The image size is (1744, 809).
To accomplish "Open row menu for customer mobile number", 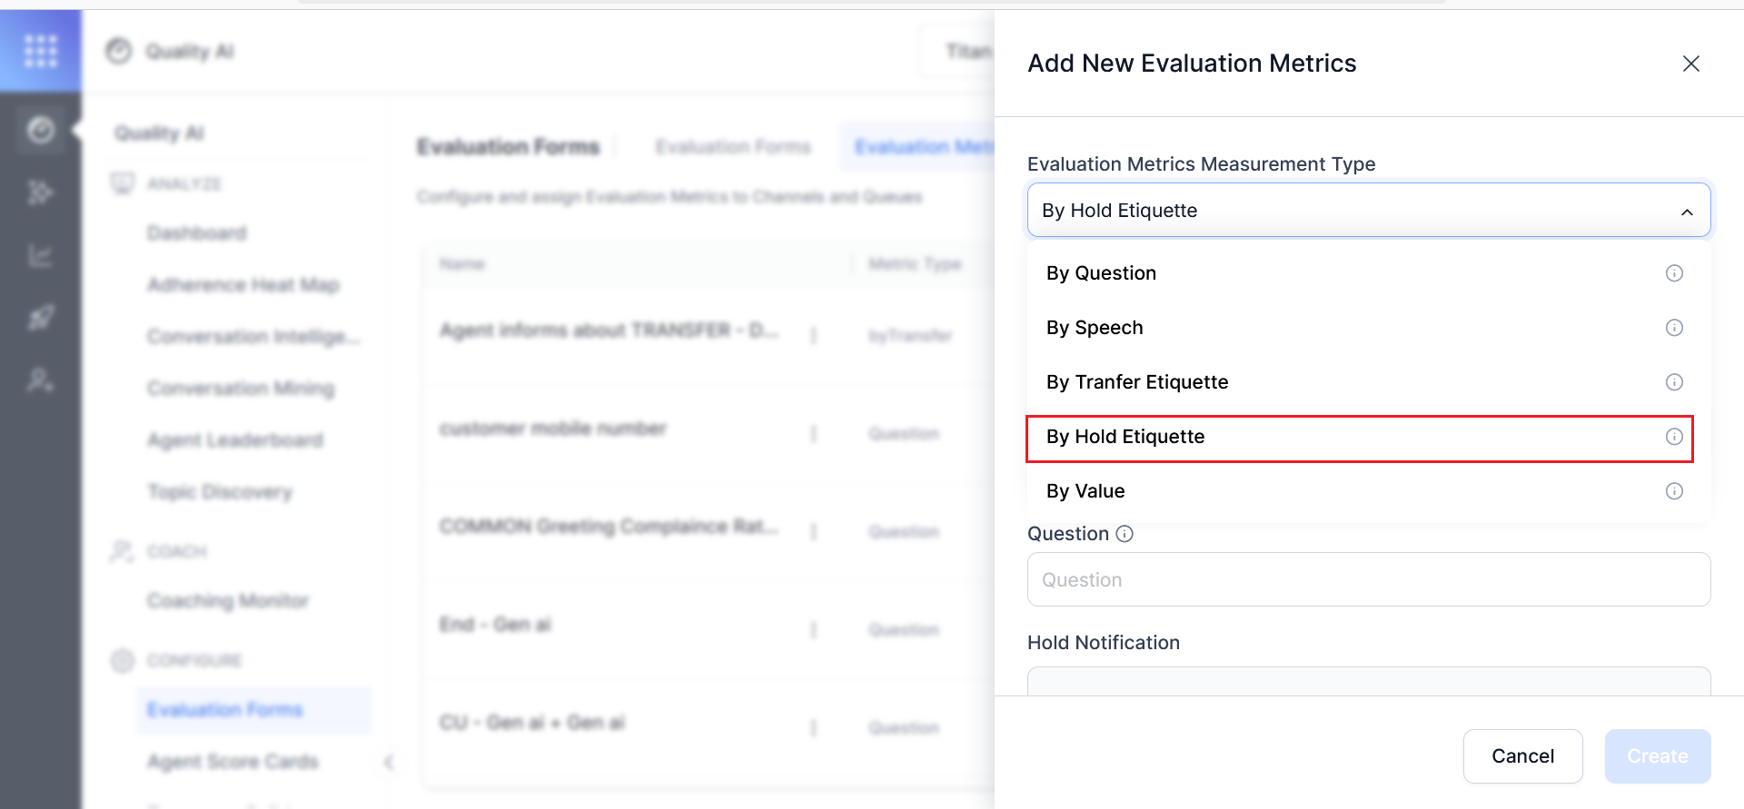I will (x=814, y=434).
